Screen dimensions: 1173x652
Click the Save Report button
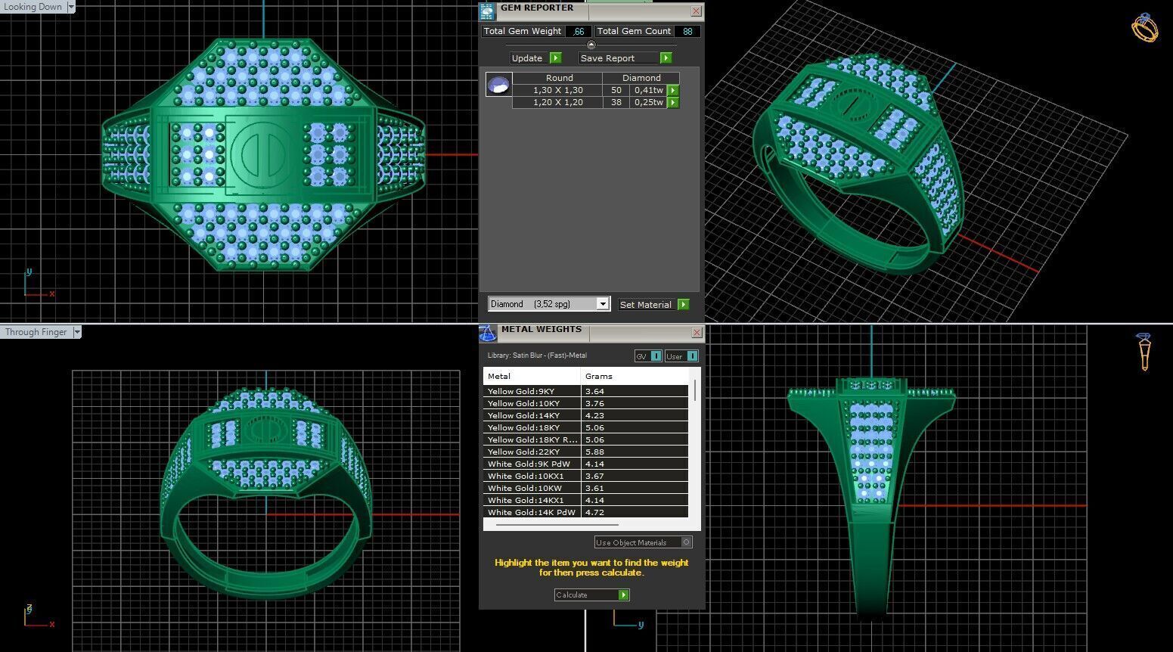(x=625, y=58)
